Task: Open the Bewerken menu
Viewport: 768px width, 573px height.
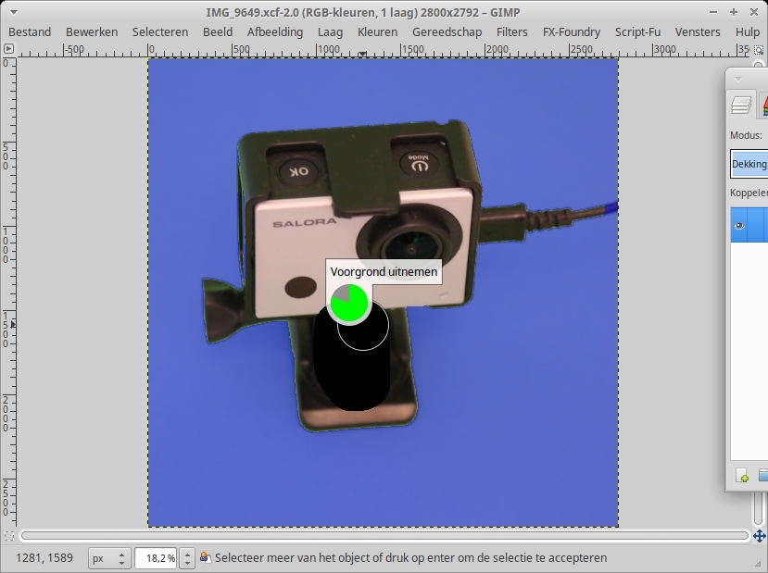Action: click(x=92, y=31)
